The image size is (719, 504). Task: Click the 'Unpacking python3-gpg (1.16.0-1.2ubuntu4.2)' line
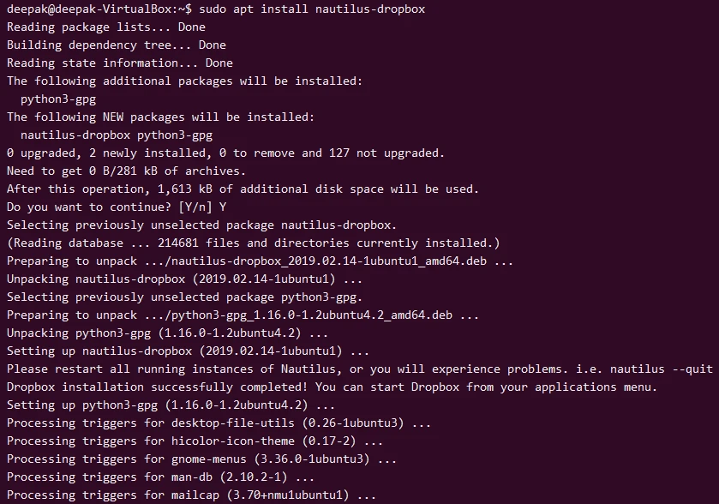[167, 333]
